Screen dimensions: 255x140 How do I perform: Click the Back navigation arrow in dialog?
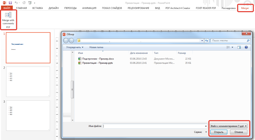click(x=66, y=41)
